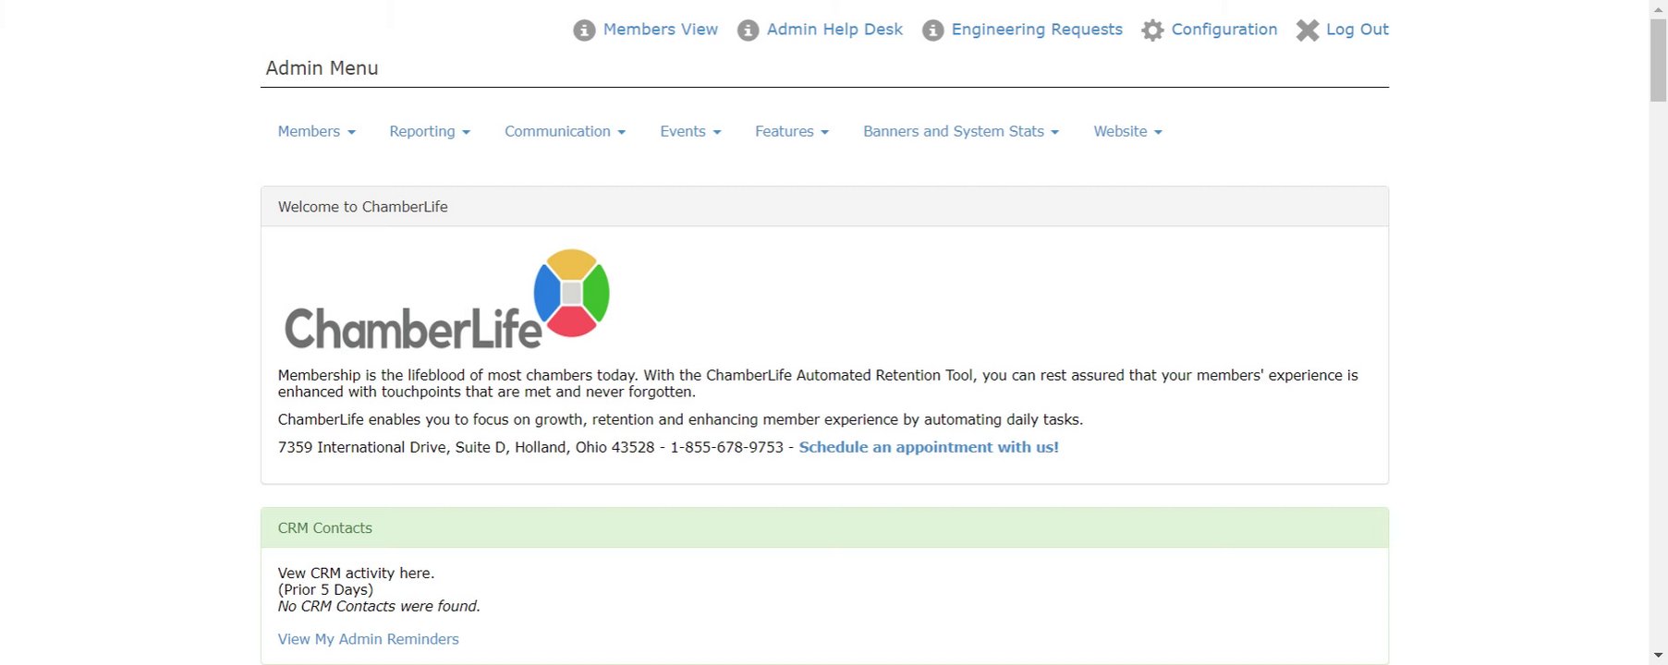Image resolution: width=1668 pixels, height=665 pixels.
Task: Follow the Schedule an appointment link
Action: [929, 447]
